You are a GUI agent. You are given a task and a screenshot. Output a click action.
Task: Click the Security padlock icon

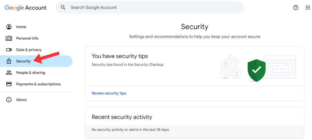coord(9,61)
